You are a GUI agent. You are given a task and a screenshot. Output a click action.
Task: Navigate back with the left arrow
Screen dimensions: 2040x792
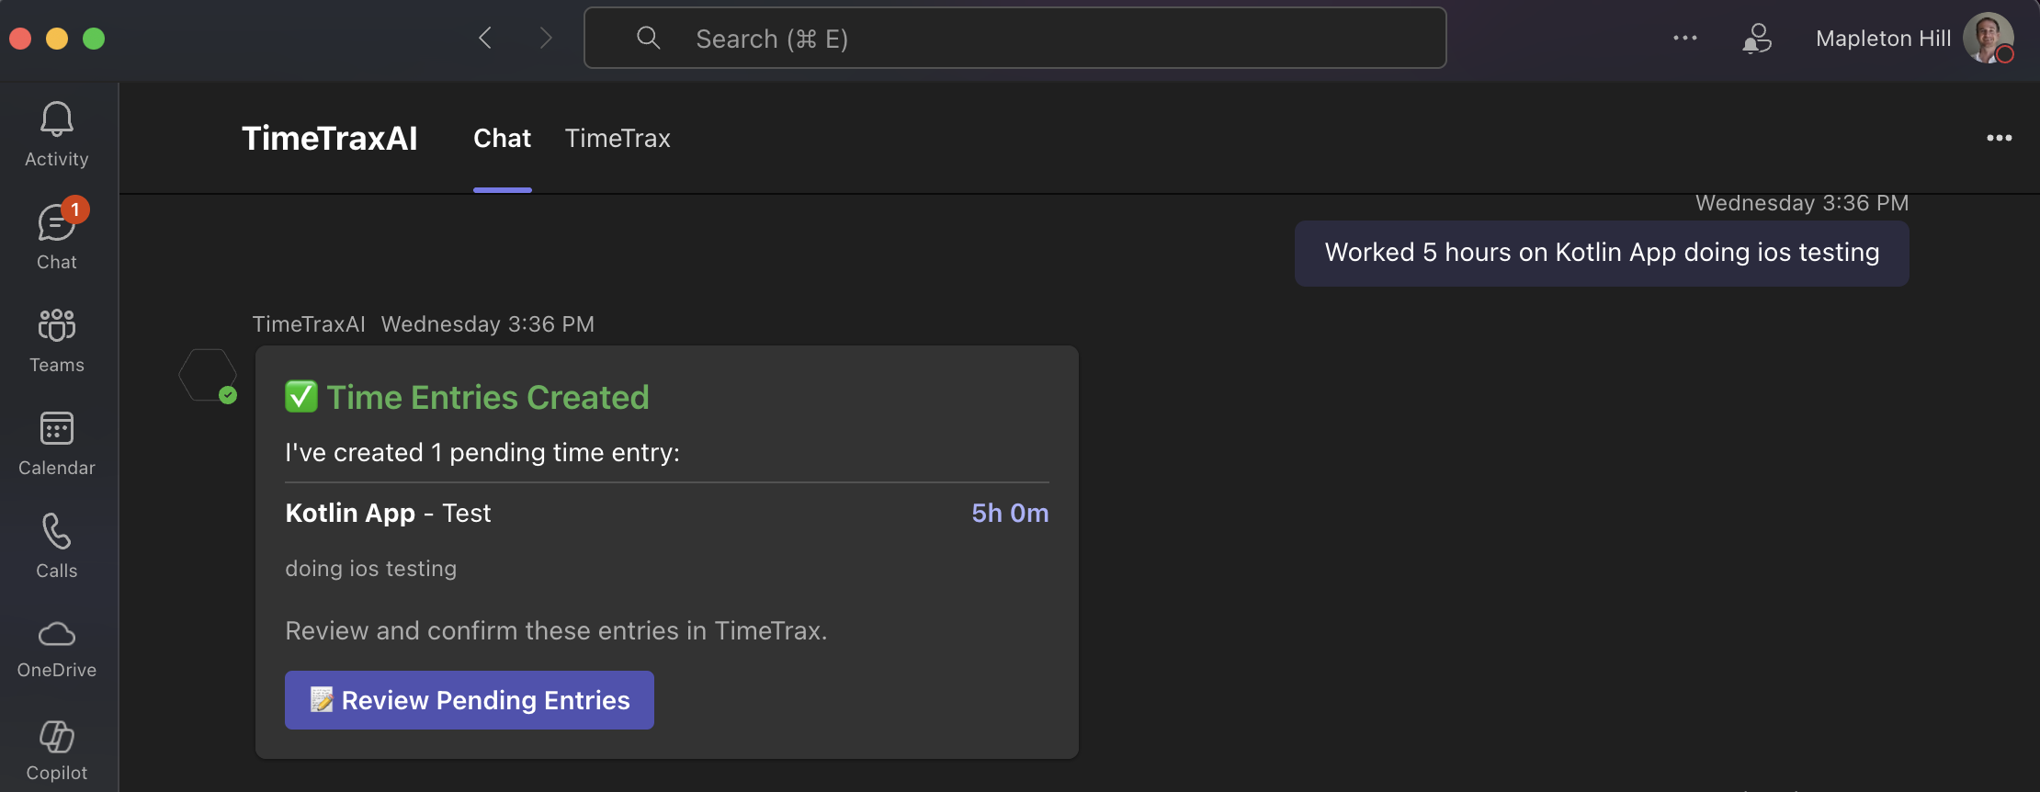[x=486, y=38]
